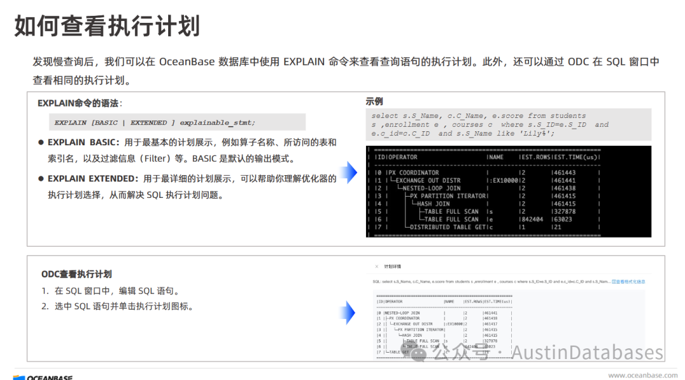Click the DISTRIBUTED TABLE GET row
The width and height of the screenshot is (685, 380).
(448, 227)
